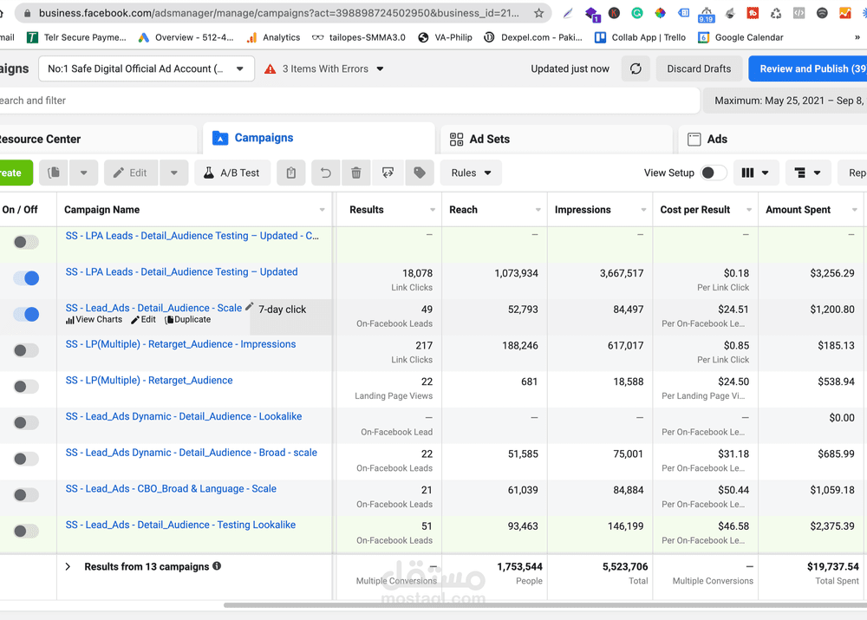Click Duplicate under Lead_Ads Scale campaign
The height and width of the screenshot is (620, 867).
click(x=188, y=320)
